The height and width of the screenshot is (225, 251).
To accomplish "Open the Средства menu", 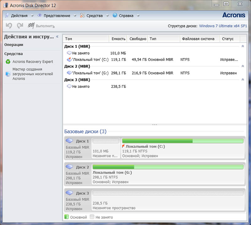I will tap(95, 16).
